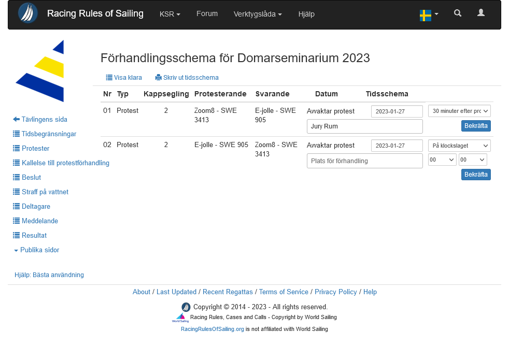
Task: Click the Racing Rules of Sailing sail logo
Action: [28, 13]
